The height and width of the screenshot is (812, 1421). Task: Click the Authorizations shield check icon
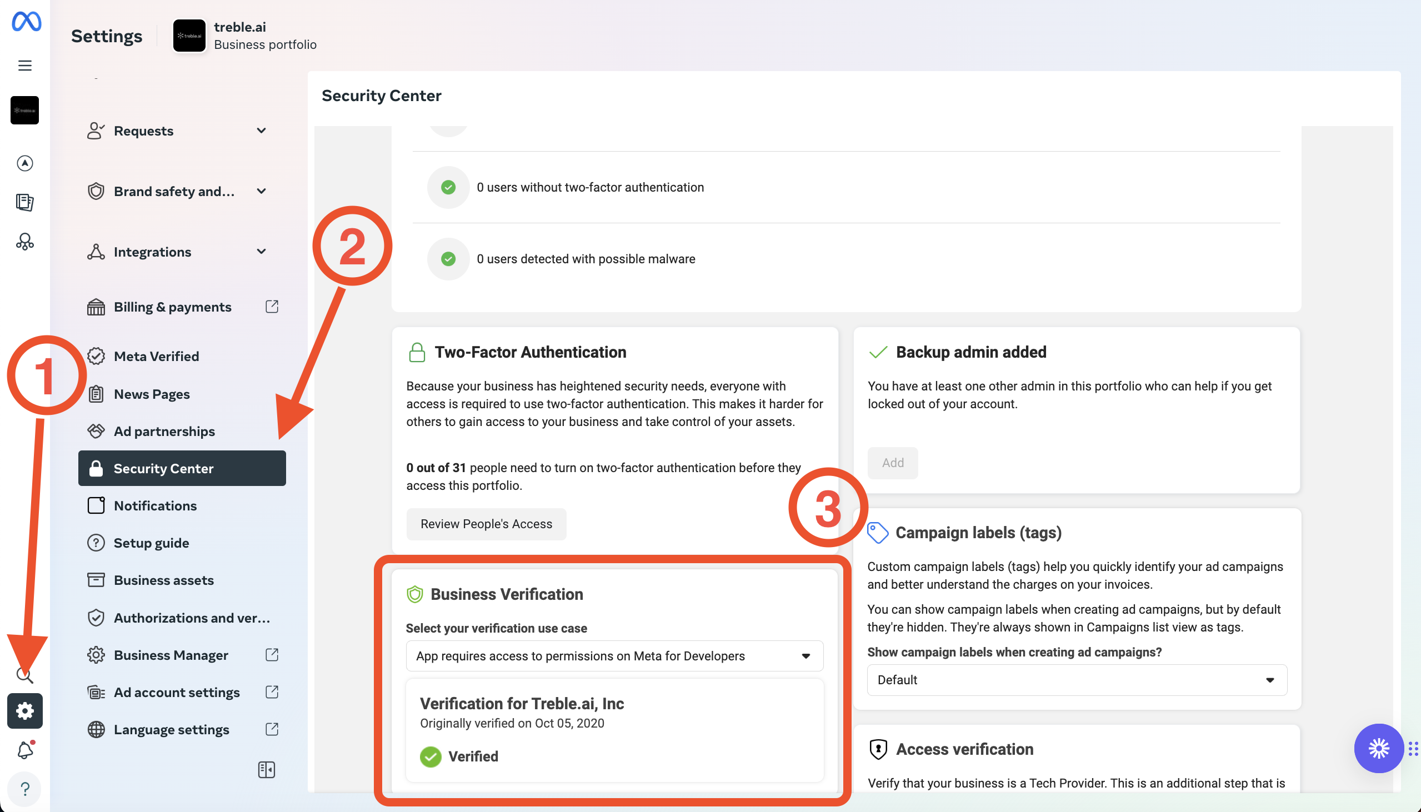(96, 618)
